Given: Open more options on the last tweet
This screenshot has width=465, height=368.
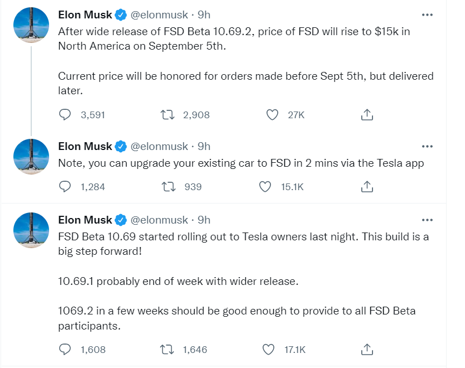Looking at the screenshot, I should pos(427,220).
